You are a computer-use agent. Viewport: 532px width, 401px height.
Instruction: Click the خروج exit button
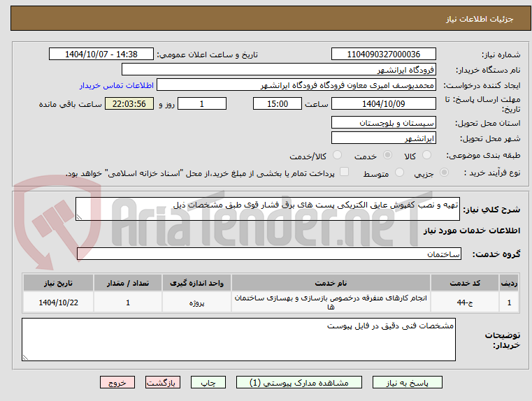pyautogui.click(x=117, y=382)
